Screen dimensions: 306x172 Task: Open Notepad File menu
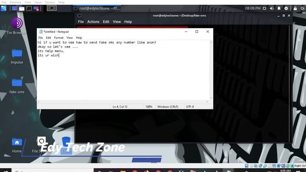pyautogui.click(x=40, y=38)
